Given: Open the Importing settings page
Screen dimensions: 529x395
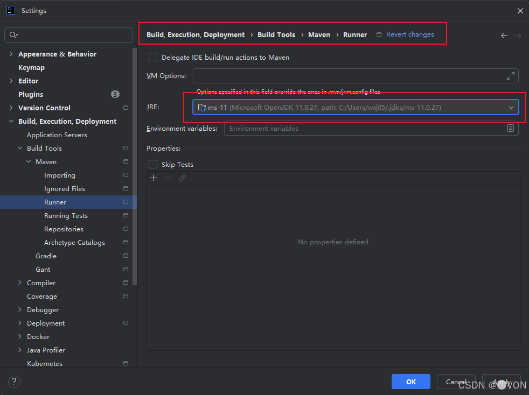Looking at the screenshot, I should (x=60, y=175).
